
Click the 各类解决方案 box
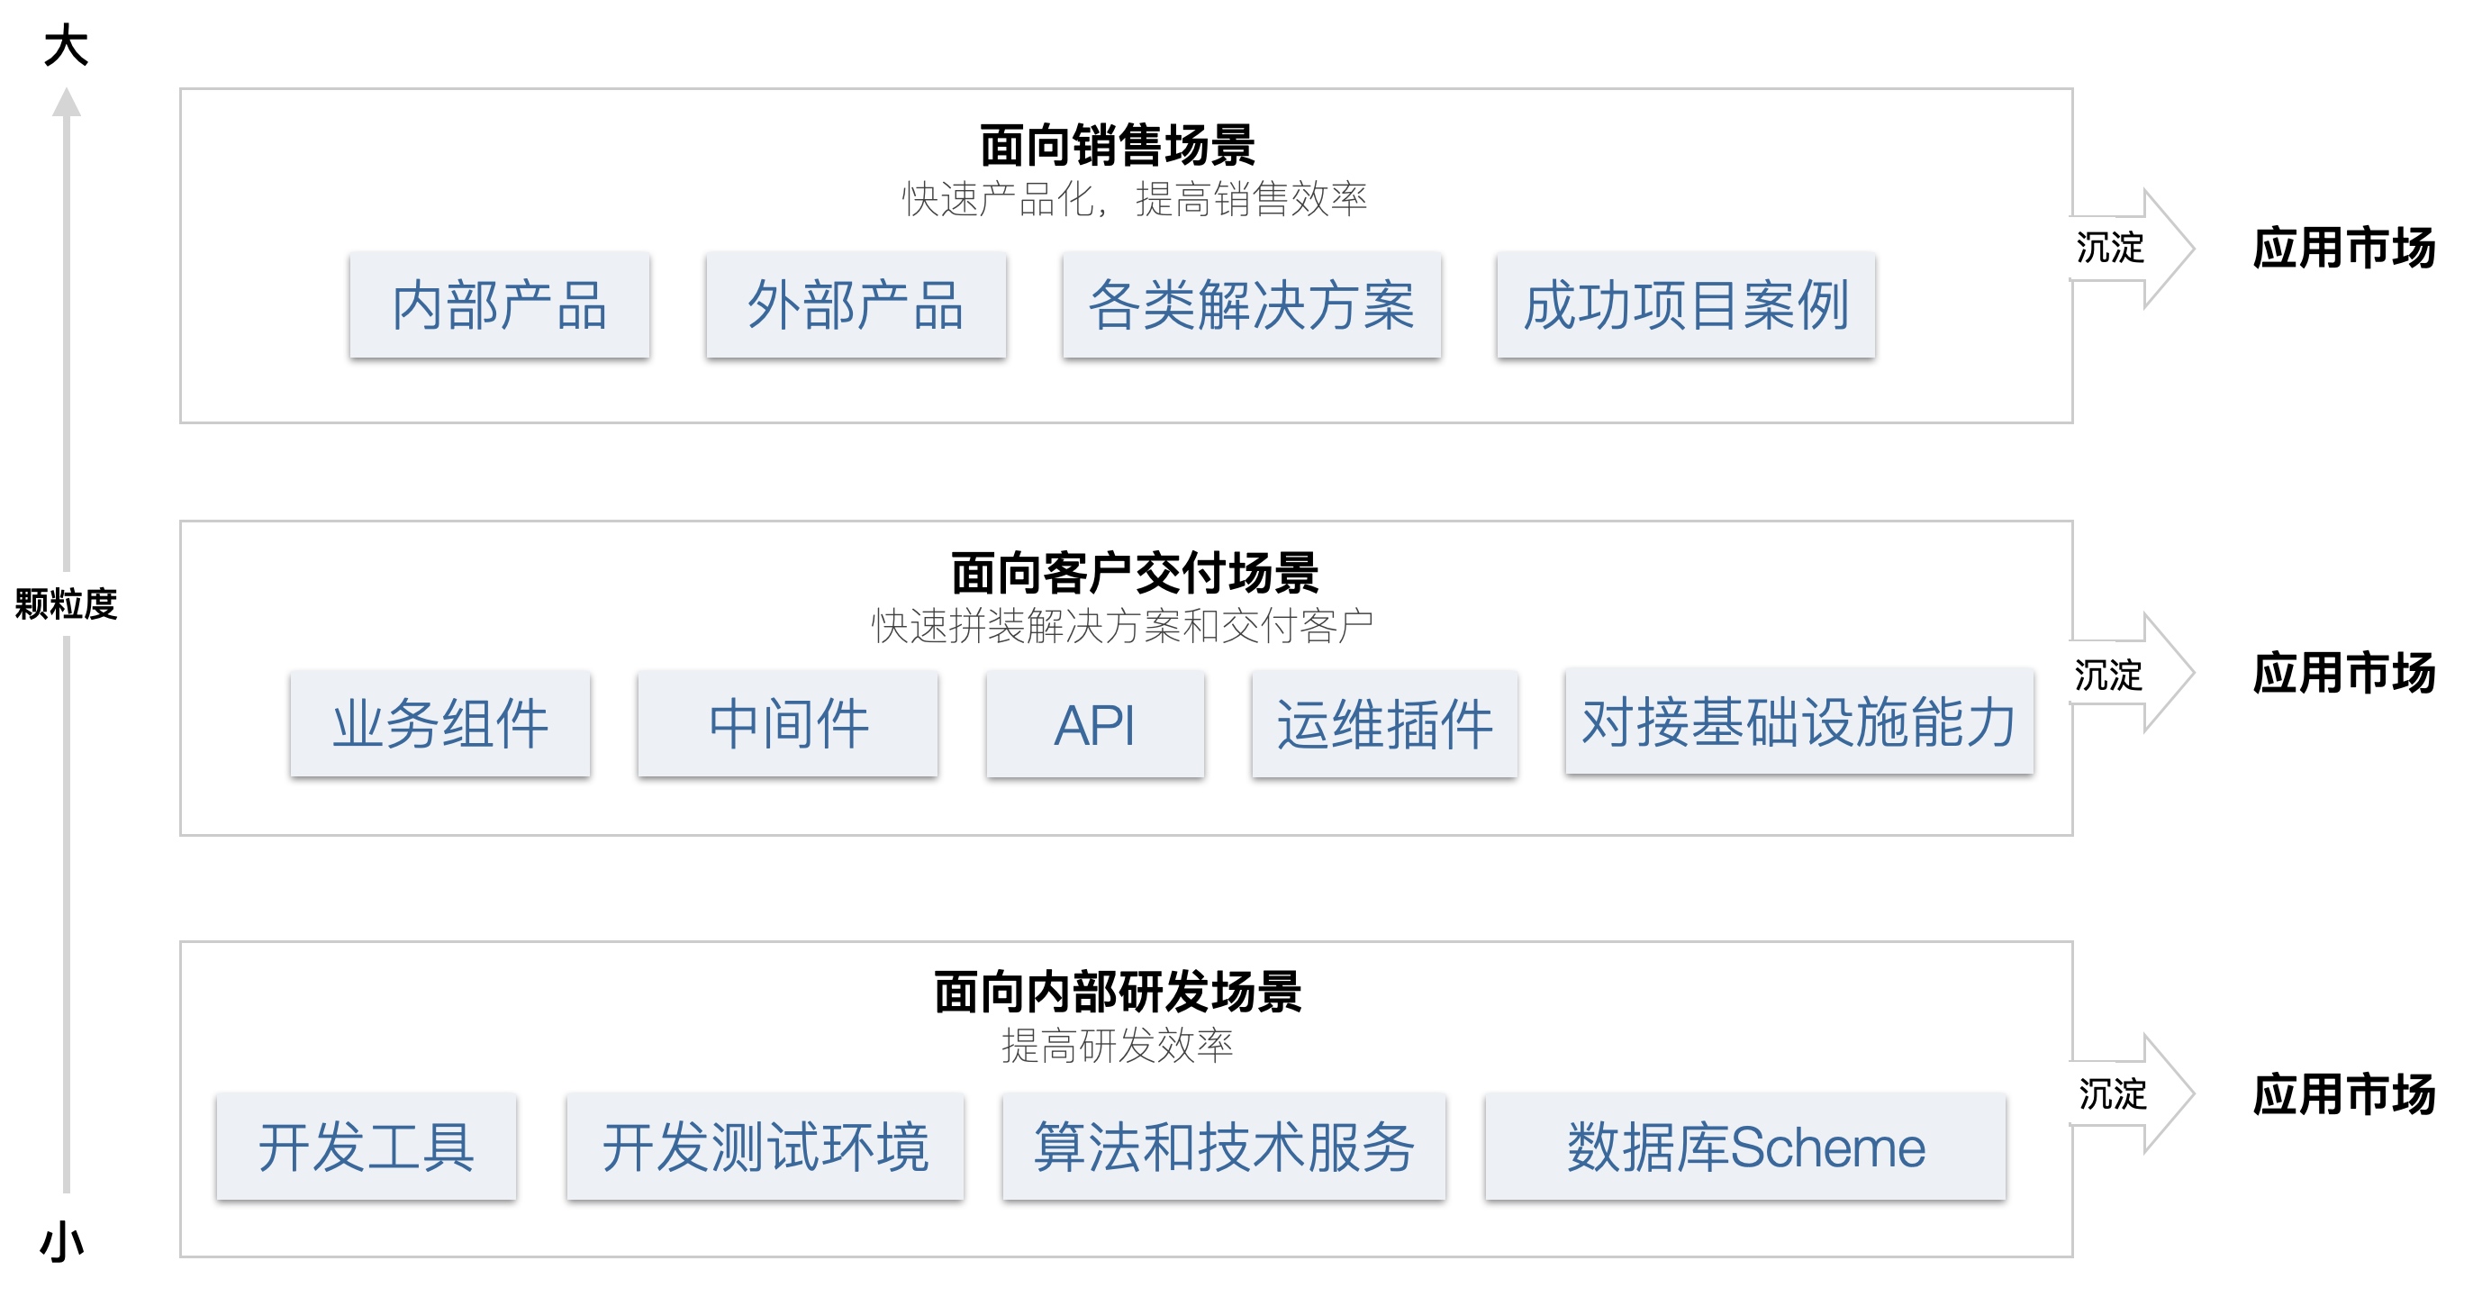[1251, 305]
